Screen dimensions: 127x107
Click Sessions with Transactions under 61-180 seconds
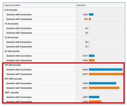point(19,61)
